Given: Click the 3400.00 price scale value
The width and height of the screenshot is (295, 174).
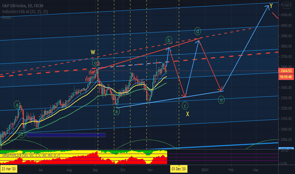Looking at the screenshot, I should pyautogui.click(x=286, y=88).
